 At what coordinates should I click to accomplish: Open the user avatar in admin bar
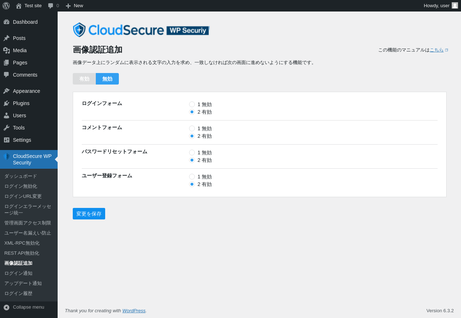[x=455, y=5]
